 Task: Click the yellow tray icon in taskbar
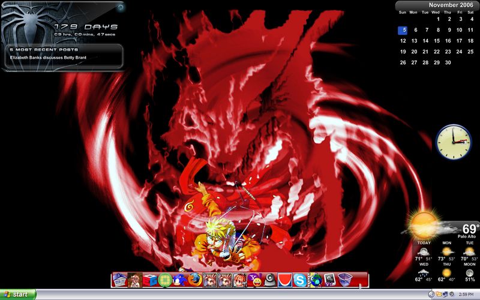pos(439,295)
